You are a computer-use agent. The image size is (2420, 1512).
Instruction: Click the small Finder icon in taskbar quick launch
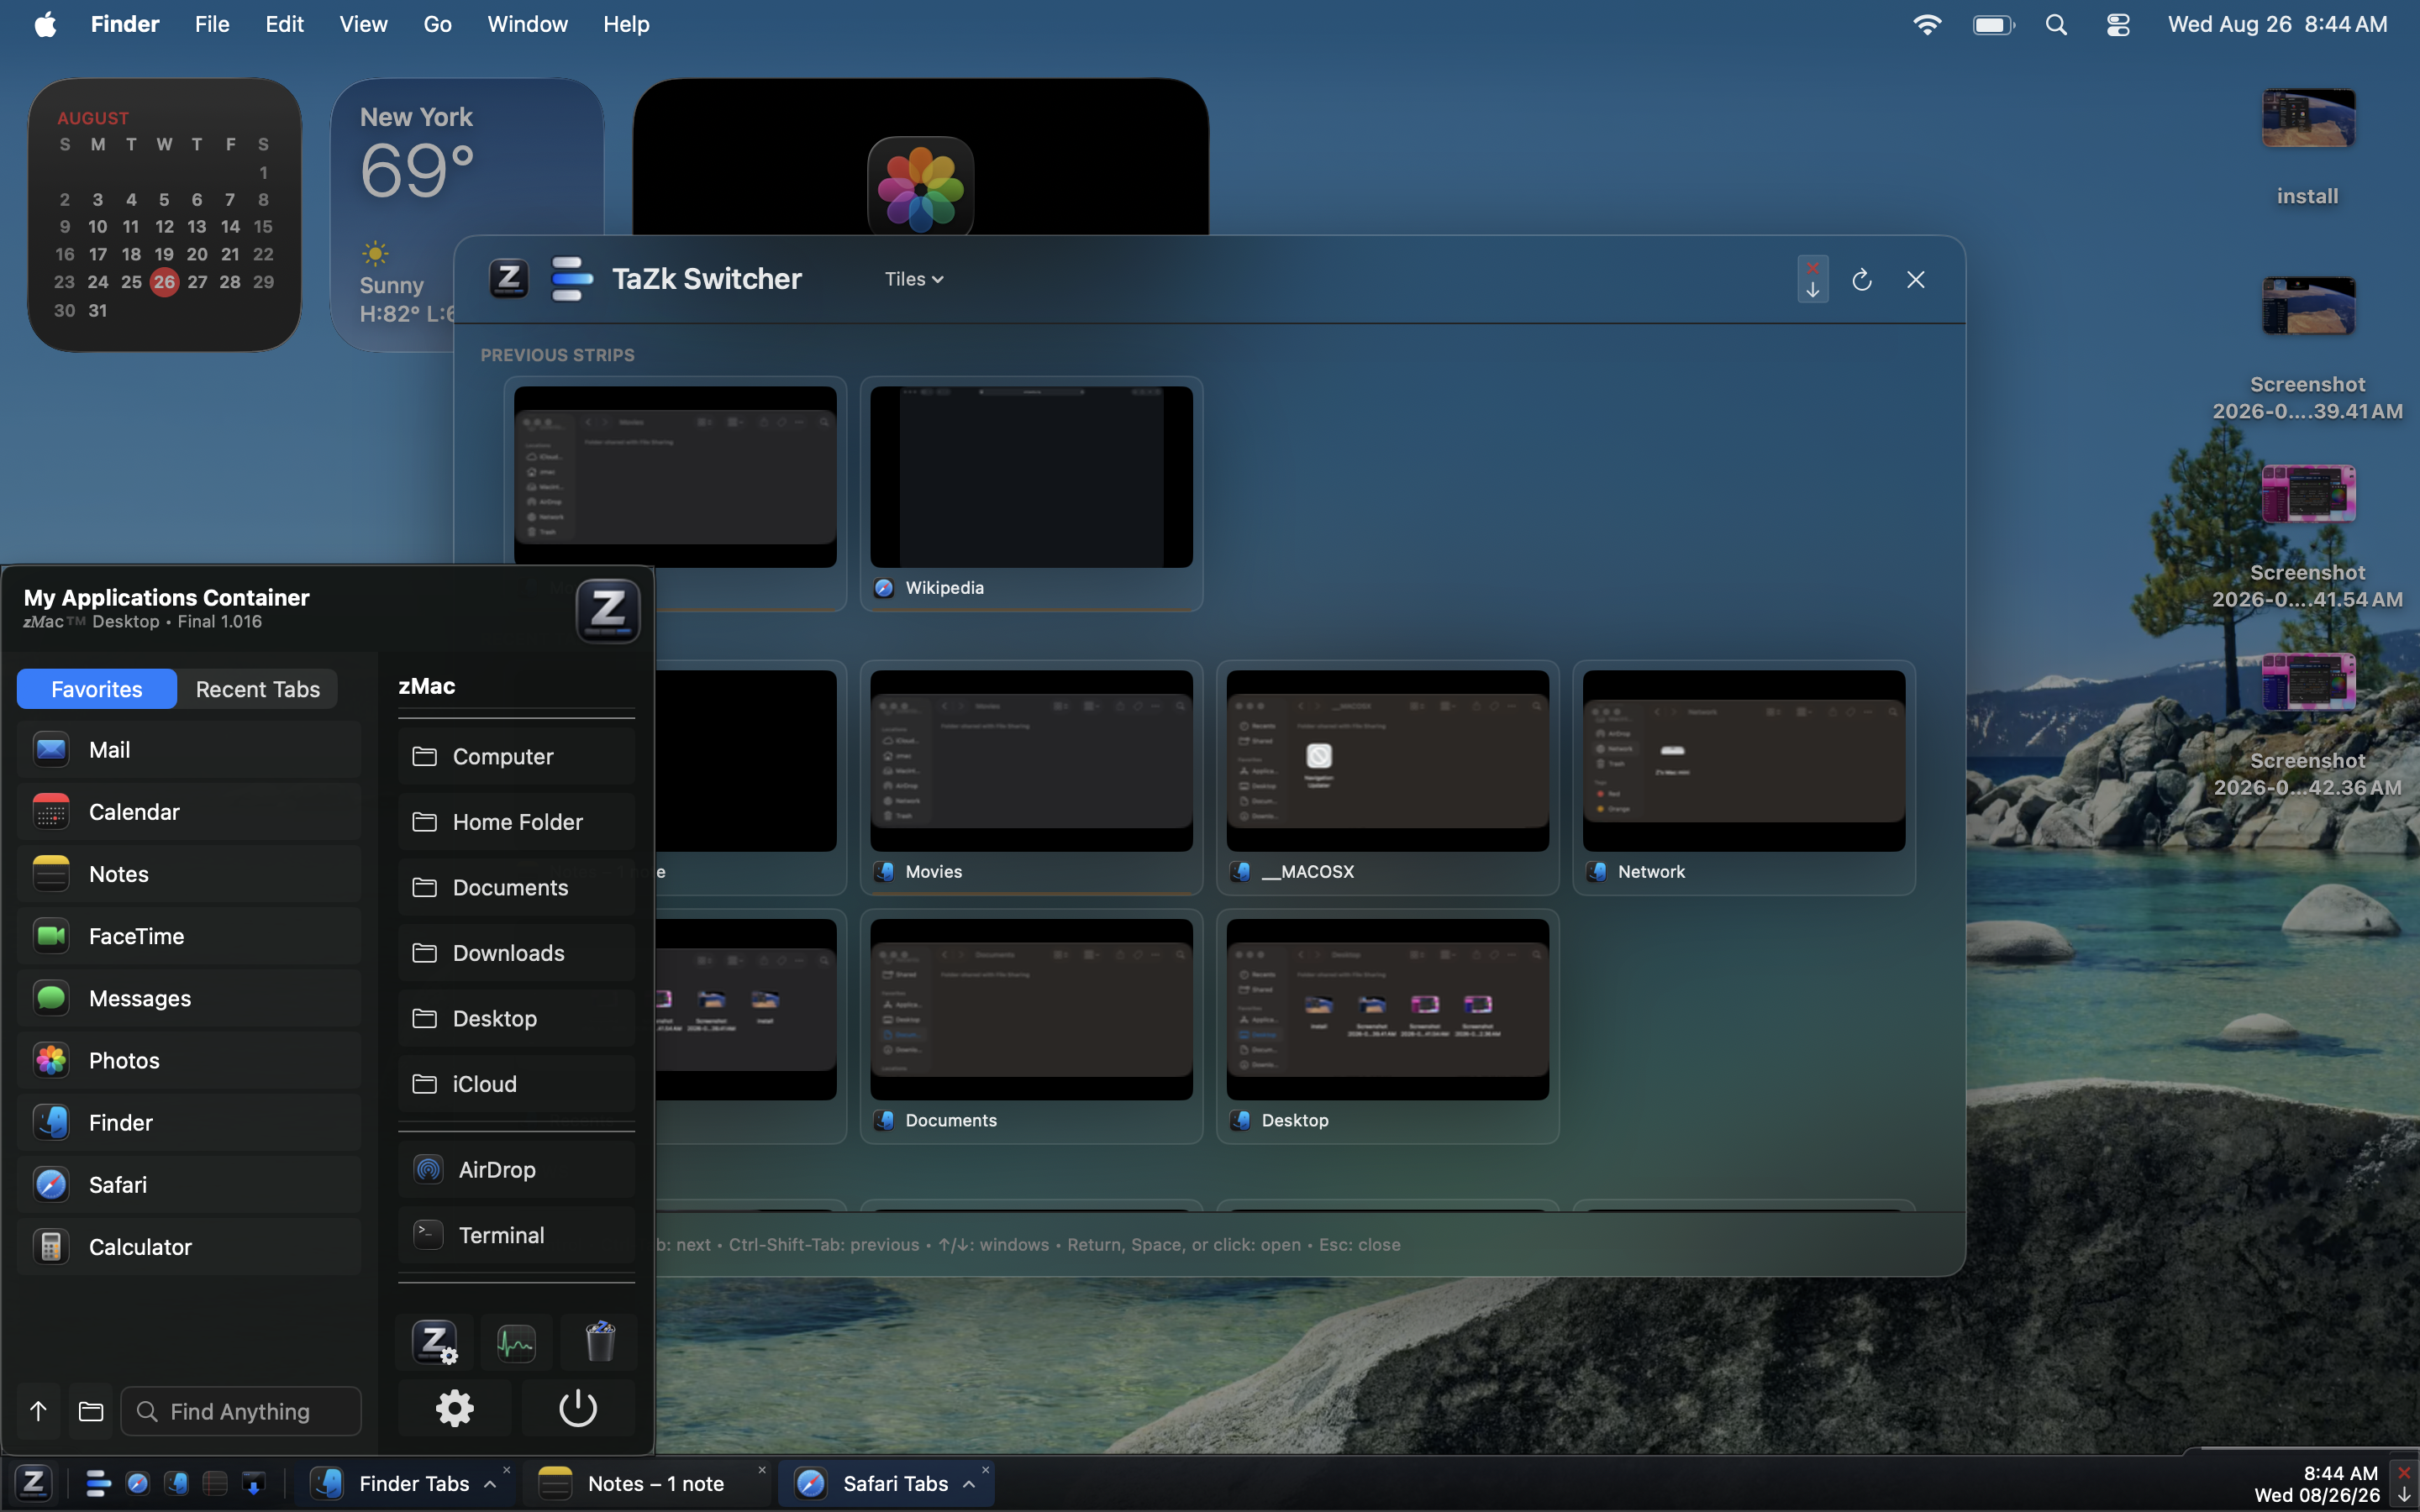[176, 1483]
